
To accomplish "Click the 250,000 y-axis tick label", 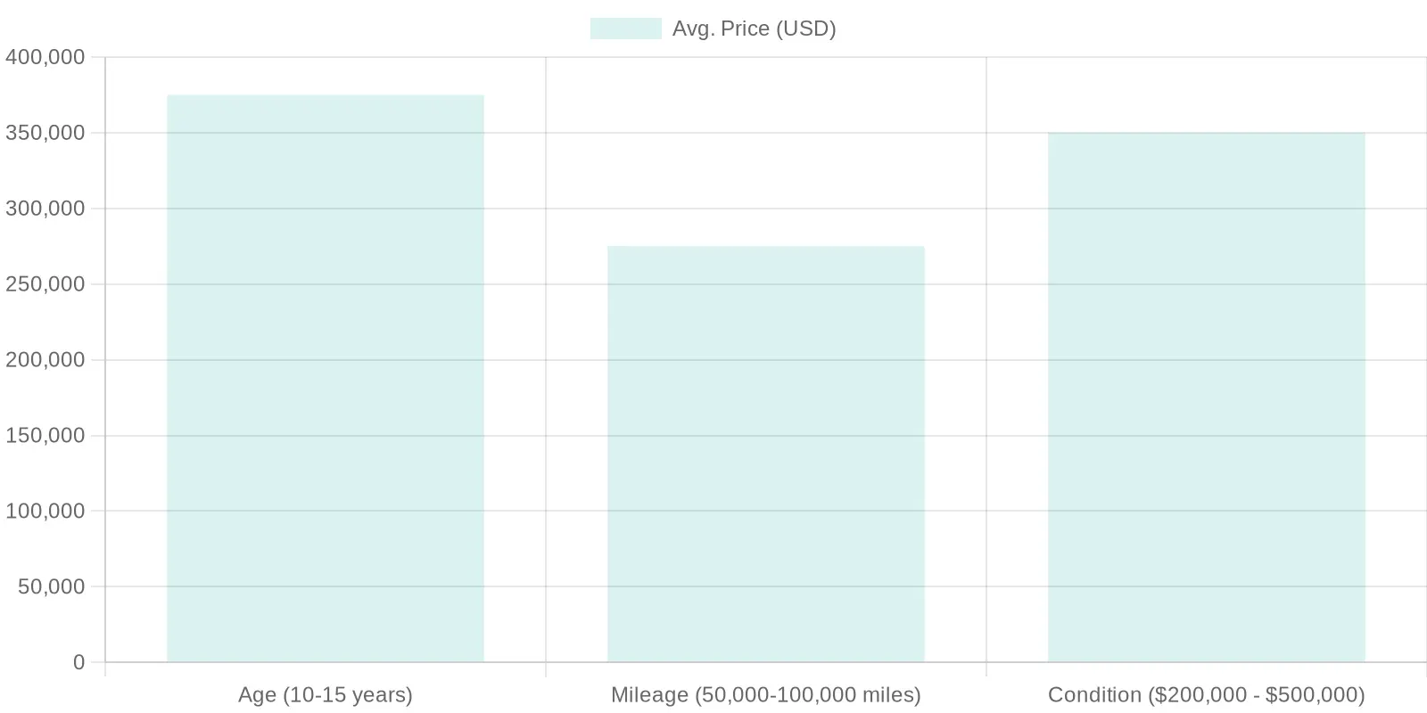I will point(45,284).
